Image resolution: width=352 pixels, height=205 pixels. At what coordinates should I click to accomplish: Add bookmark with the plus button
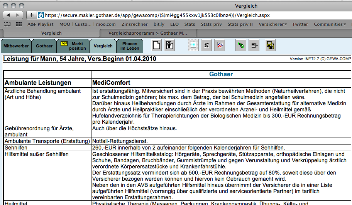[31, 15]
